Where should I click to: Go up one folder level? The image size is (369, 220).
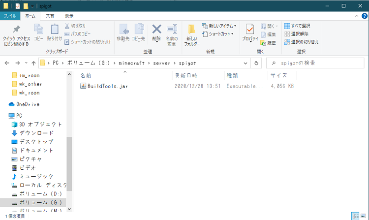coord(33,63)
